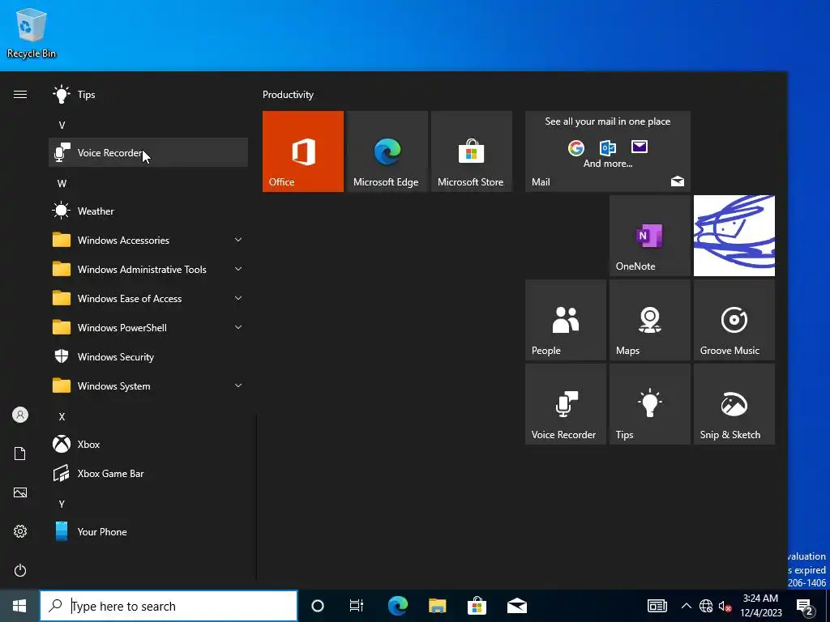The height and width of the screenshot is (622, 830).
Task: Open Your Phone from app list
Action: click(x=148, y=531)
